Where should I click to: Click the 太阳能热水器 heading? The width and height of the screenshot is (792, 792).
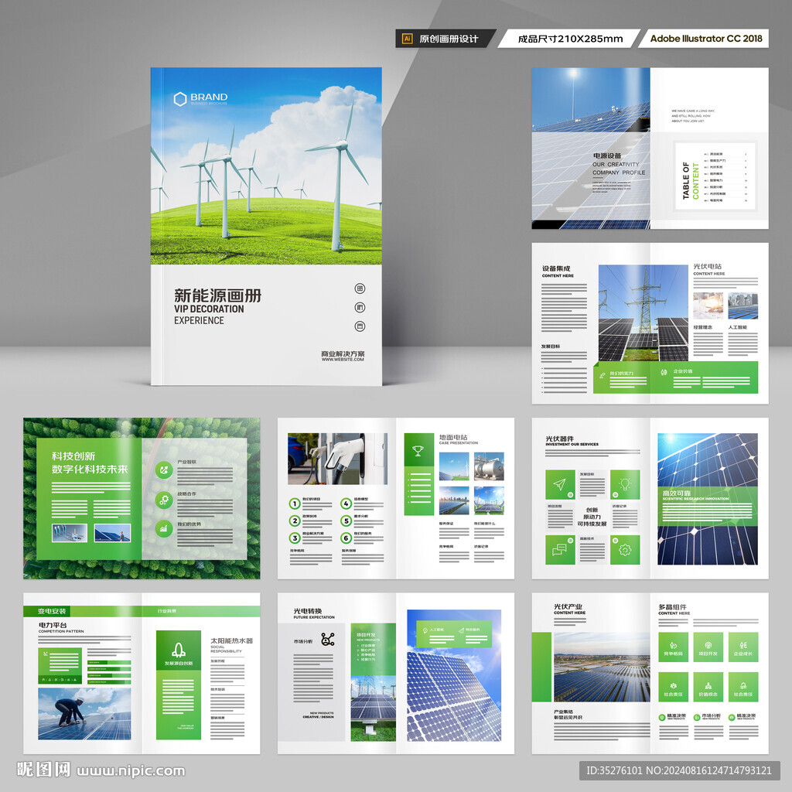pos(231,640)
